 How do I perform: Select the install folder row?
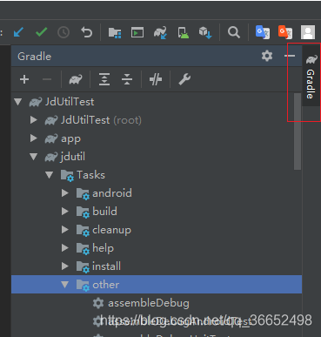point(157,266)
